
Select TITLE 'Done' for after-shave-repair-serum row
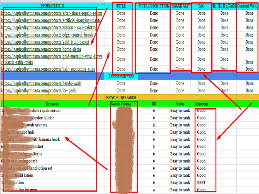point(121,13)
